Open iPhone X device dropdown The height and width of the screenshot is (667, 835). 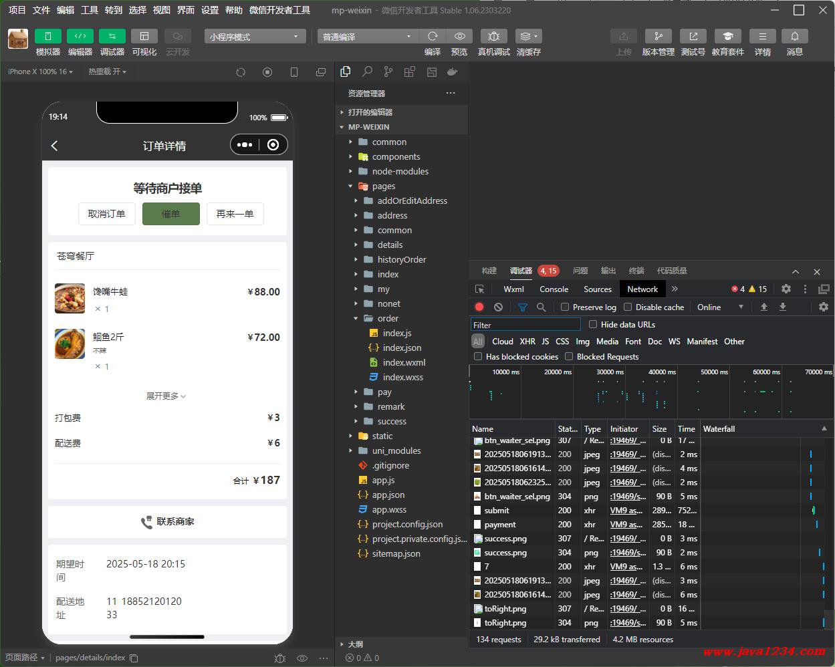click(40, 72)
